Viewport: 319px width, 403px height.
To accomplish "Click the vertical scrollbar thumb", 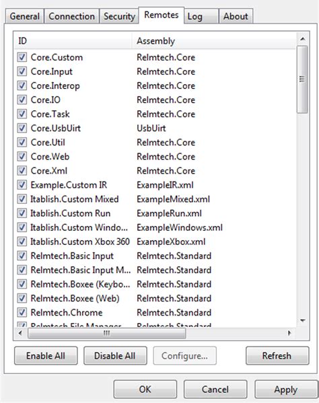I will click(x=302, y=79).
